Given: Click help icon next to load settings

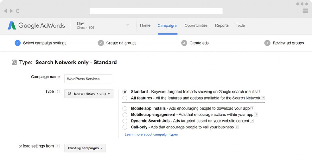Looking at the screenshot, I should 58,146.
